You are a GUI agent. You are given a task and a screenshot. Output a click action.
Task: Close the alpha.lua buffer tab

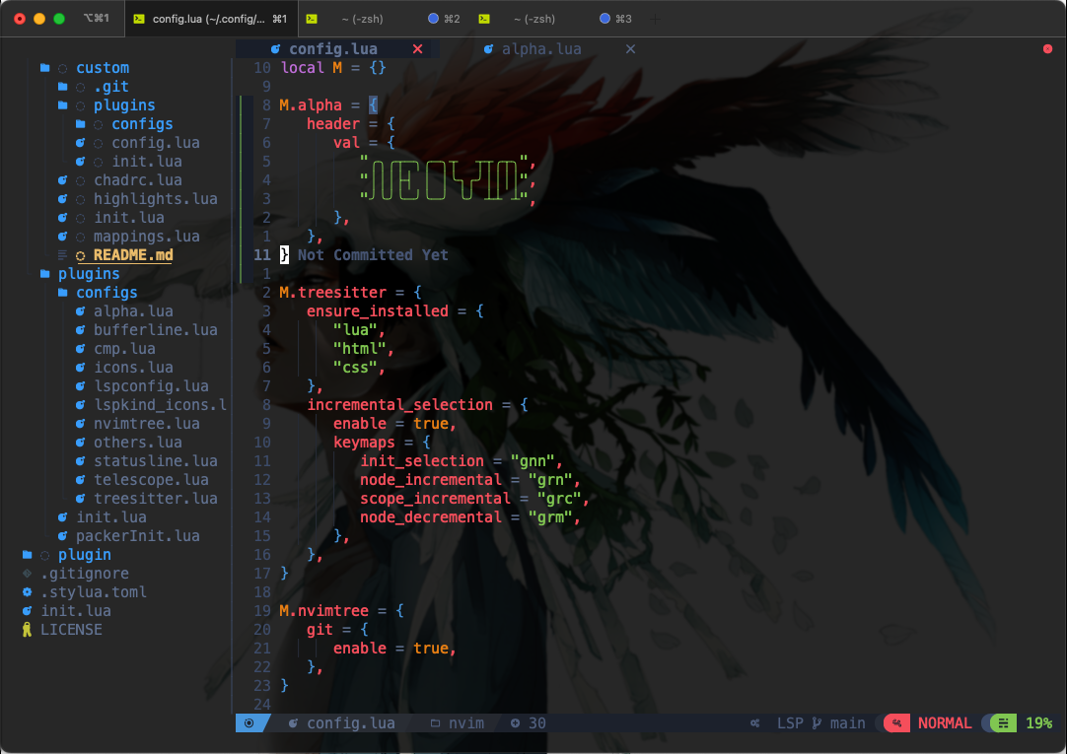(631, 49)
